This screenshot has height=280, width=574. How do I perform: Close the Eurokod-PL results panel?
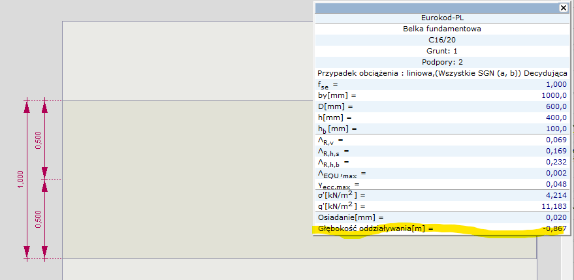click(x=563, y=7)
